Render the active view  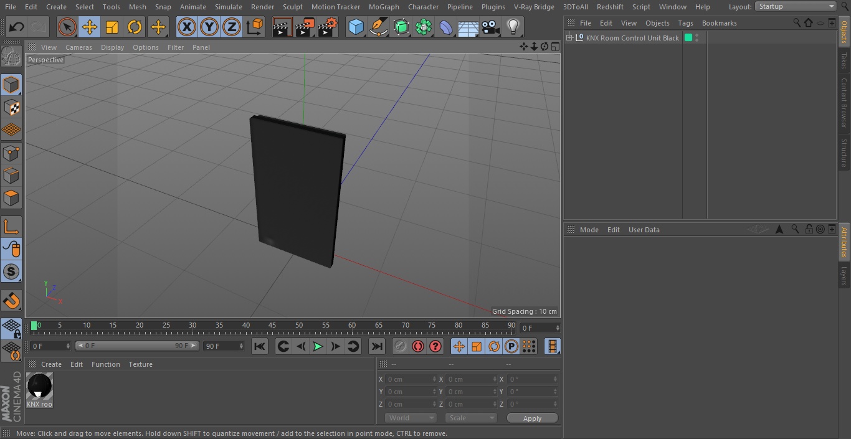click(x=282, y=27)
